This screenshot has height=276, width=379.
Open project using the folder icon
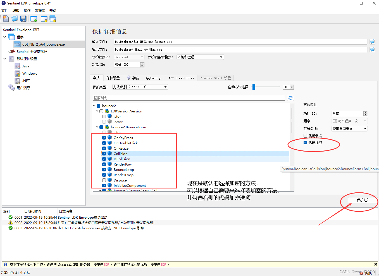pyautogui.click(x=15, y=19)
